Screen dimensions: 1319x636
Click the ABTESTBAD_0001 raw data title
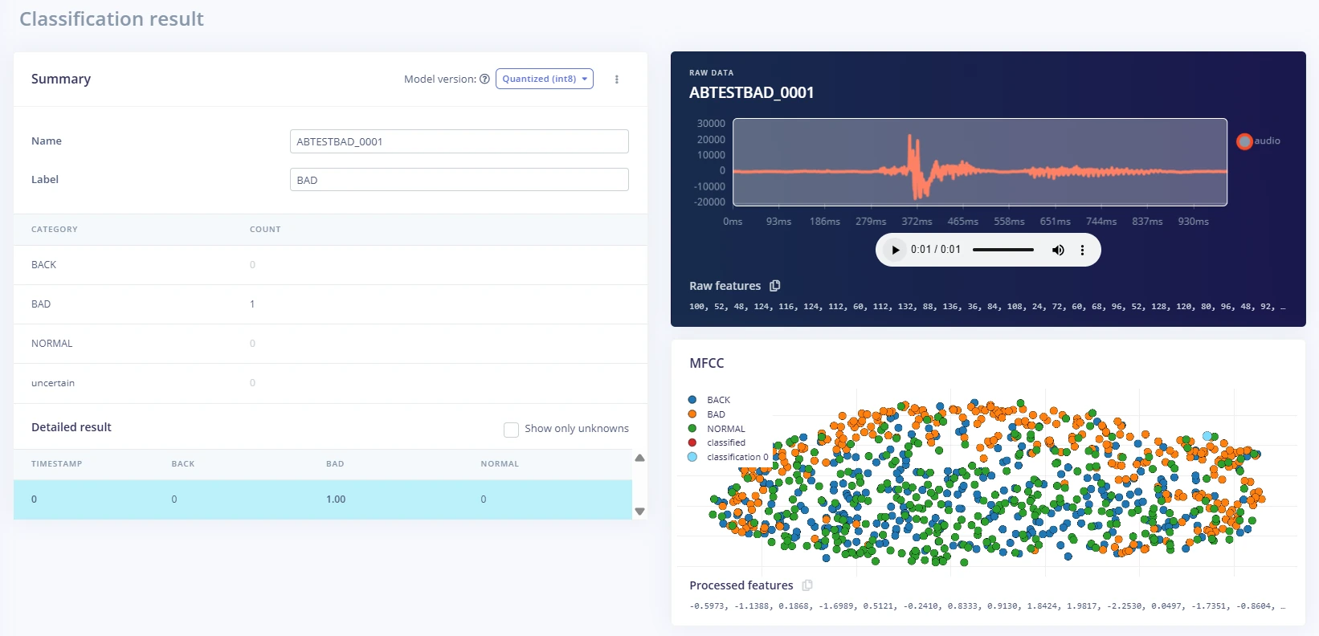[x=751, y=93]
